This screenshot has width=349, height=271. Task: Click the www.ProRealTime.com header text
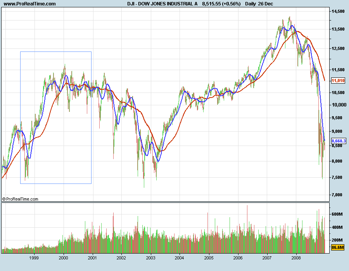30,4
